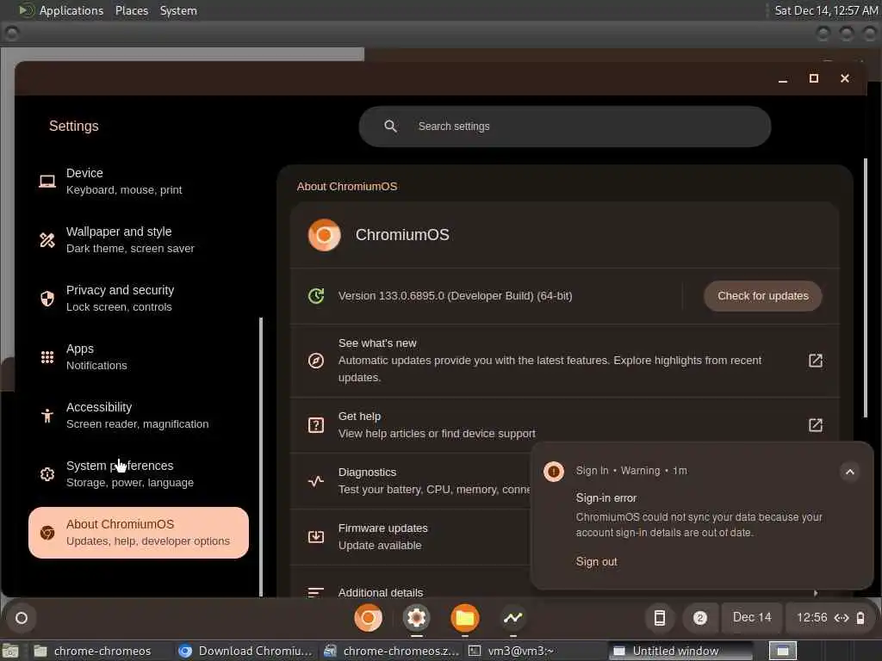882x661 pixels.
Task: Open the Places menu
Action: [x=132, y=10]
